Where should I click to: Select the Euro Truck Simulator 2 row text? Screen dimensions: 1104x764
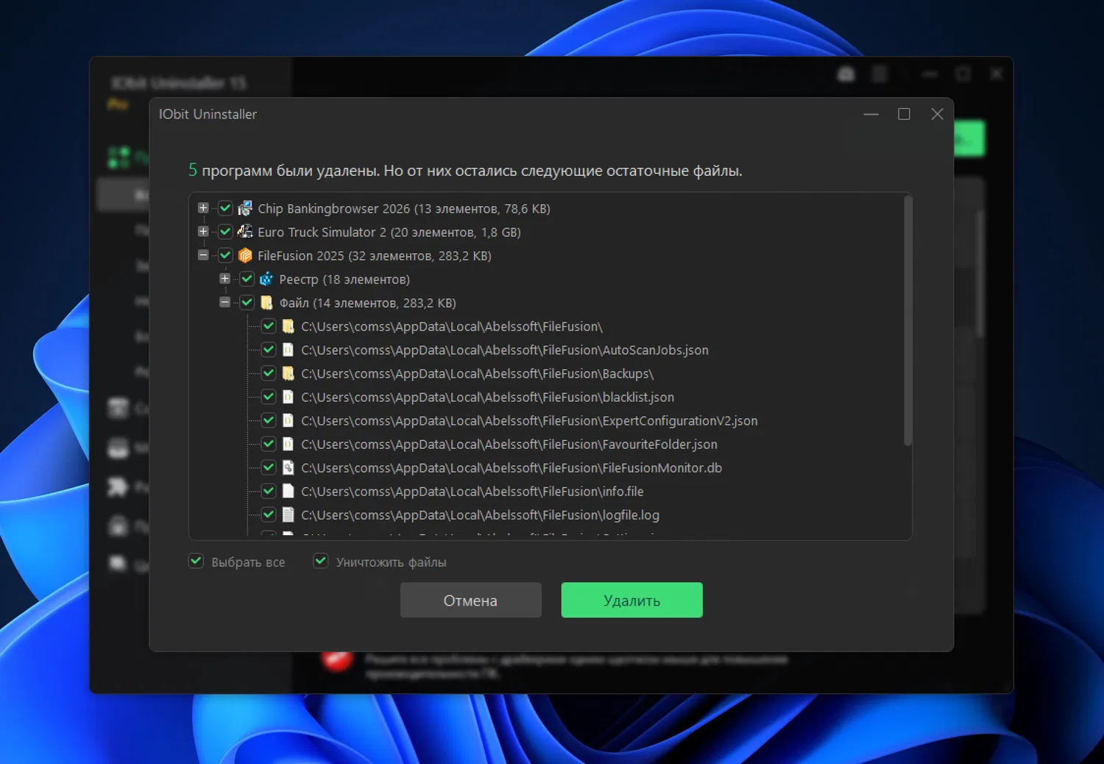(x=389, y=233)
